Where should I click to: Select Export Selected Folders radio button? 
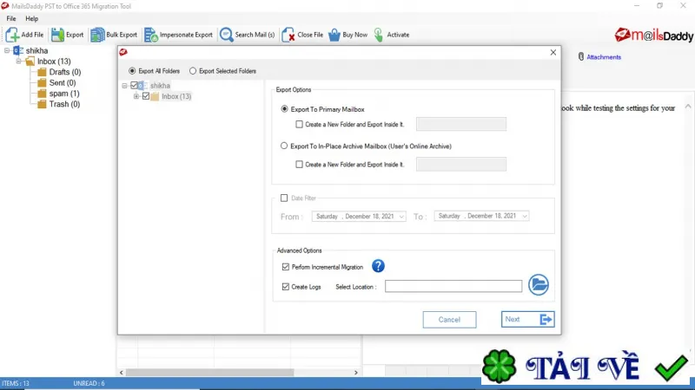pos(193,71)
